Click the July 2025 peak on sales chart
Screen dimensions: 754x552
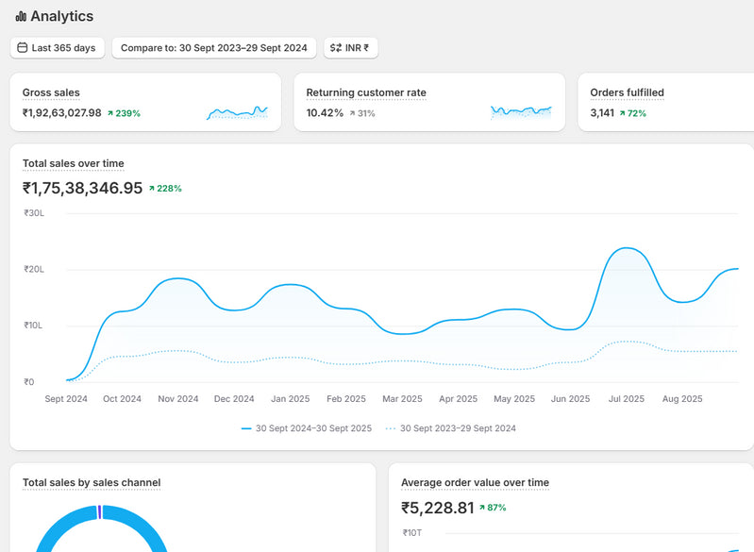625,249
